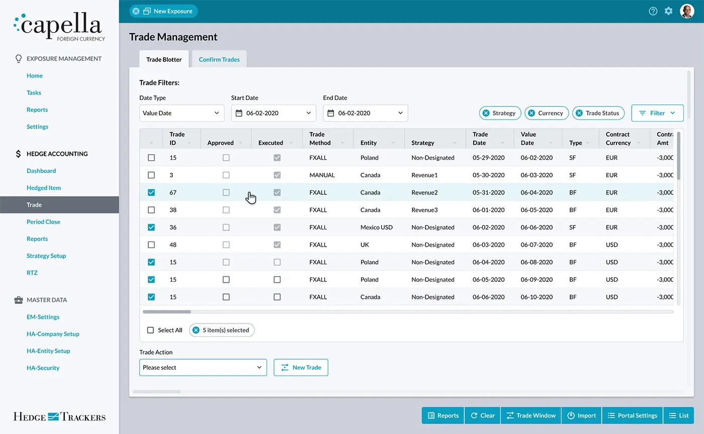Expand the Filter dropdown button
This screenshot has height=434, width=704.
click(657, 113)
